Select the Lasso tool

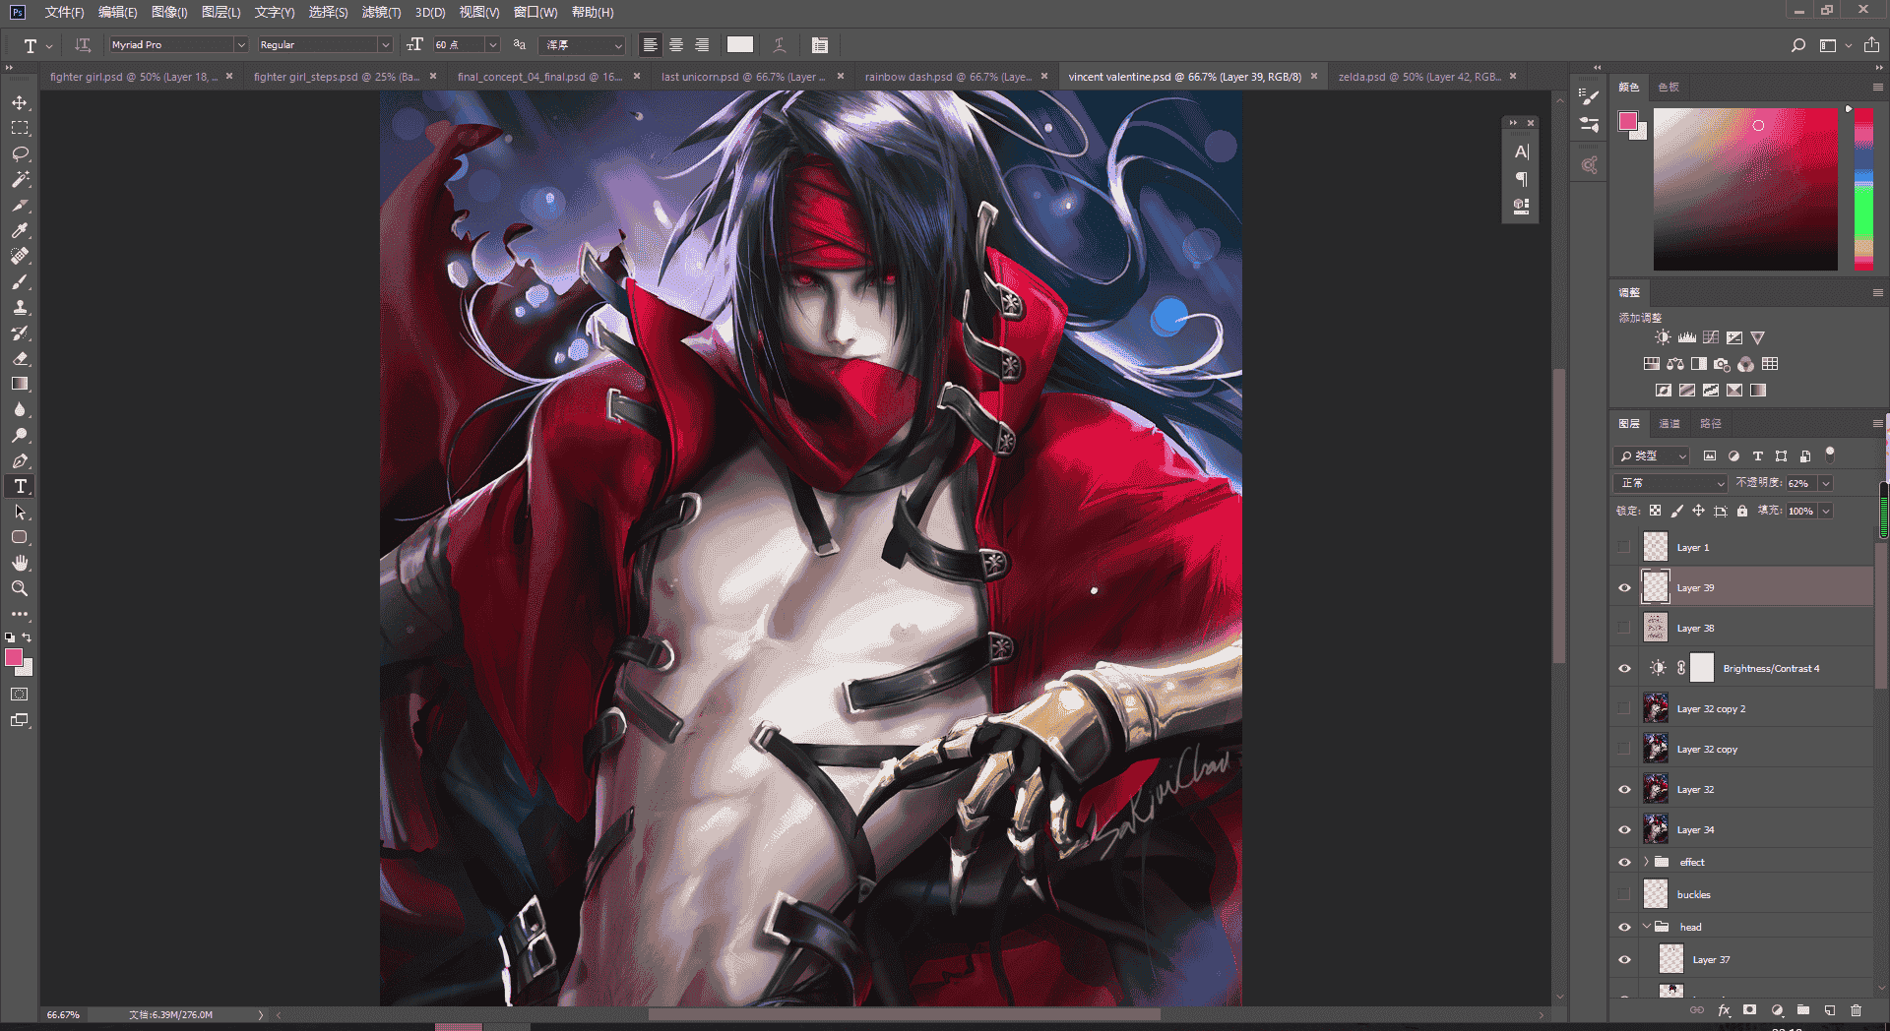(x=20, y=153)
